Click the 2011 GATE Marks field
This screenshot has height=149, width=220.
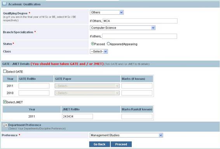tap(137, 86)
